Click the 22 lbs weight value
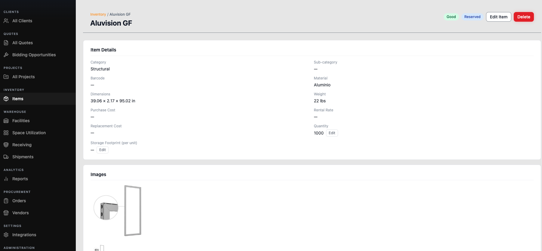Viewport: 542px width, 251px height. pyautogui.click(x=320, y=101)
